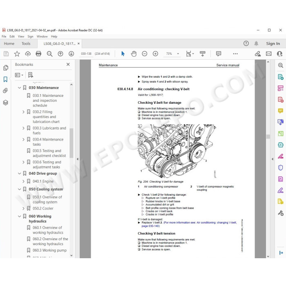The width and height of the screenshot is (286, 286).
Task: Activate the Hand pan tool
Action: (x=134, y=54)
